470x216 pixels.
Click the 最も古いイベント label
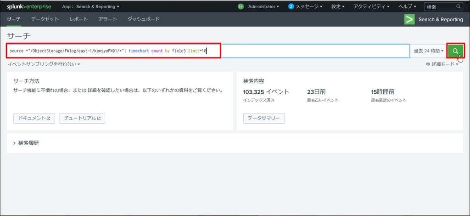(323, 100)
